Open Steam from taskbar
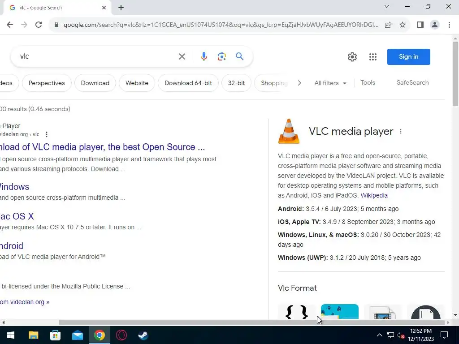The image size is (459, 344). point(143,335)
